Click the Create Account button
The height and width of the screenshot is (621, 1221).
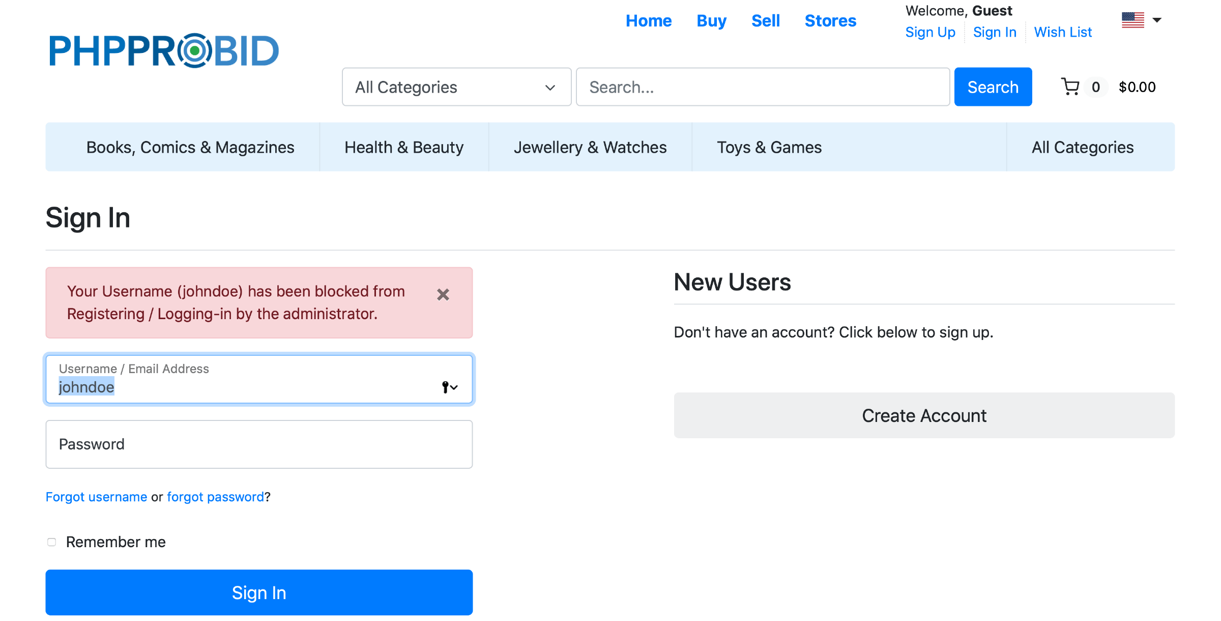pyautogui.click(x=924, y=415)
